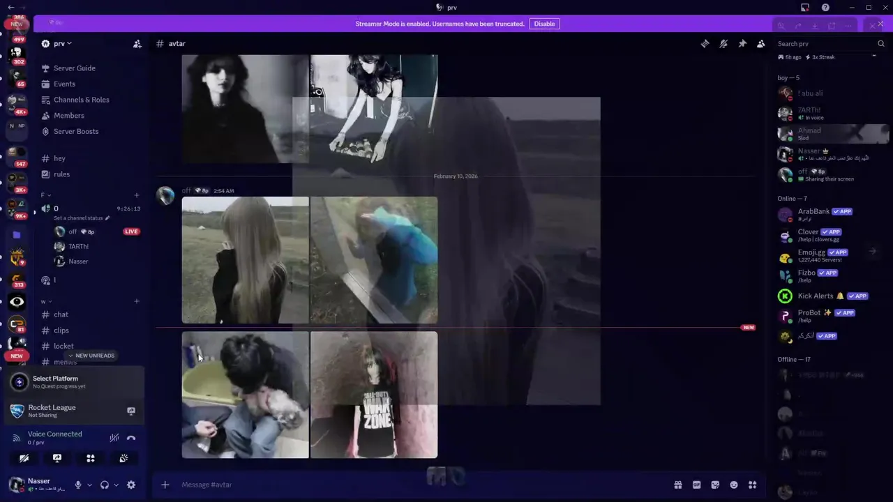Viewport: 893px width, 502px height.
Task: Jump to NEW UNREADS in channel list
Action: (91, 356)
